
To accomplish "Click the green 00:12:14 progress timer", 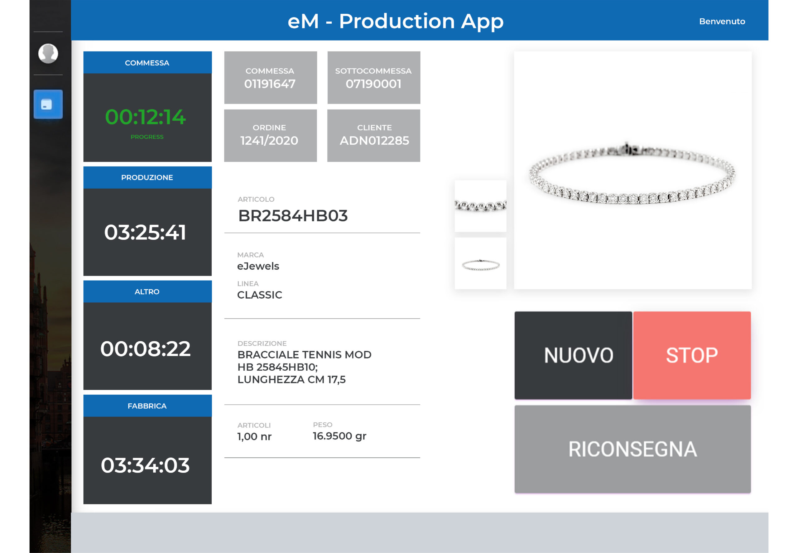I will 146,117.
